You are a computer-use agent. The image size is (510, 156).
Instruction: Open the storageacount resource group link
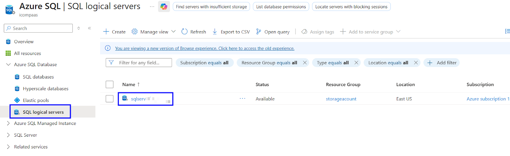point(341,99)
